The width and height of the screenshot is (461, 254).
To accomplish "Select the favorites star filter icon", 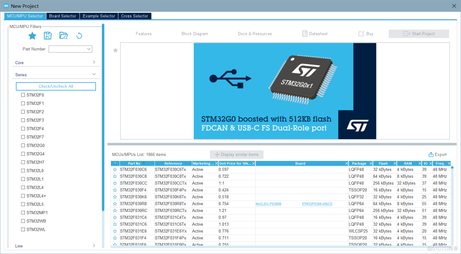I will [32, 35].
